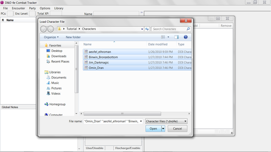Click the refresh icon beside the address bar
Screen dimensions: 271x152
(x=147, y=29)
